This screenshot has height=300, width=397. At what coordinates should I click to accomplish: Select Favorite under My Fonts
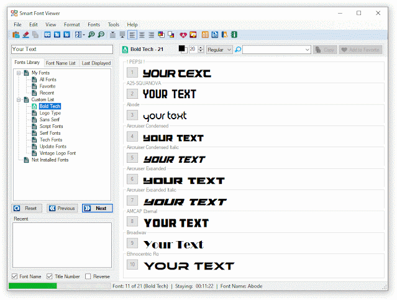47,86
